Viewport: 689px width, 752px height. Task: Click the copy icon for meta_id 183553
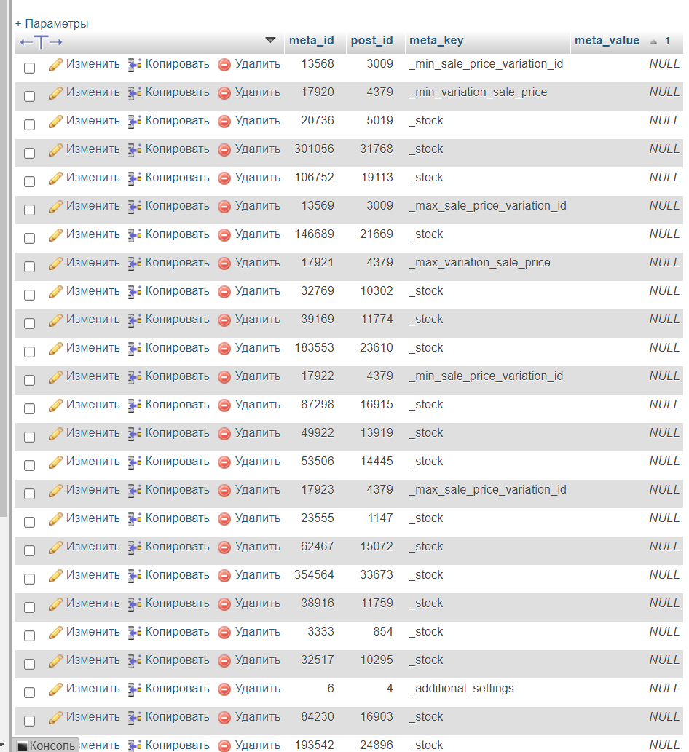(x=135, y=348)
